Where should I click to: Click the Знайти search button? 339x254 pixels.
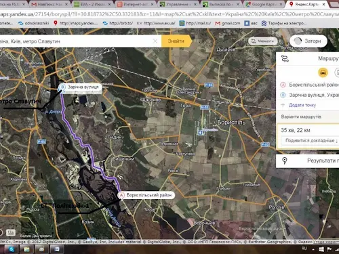(x=176, y=41)
